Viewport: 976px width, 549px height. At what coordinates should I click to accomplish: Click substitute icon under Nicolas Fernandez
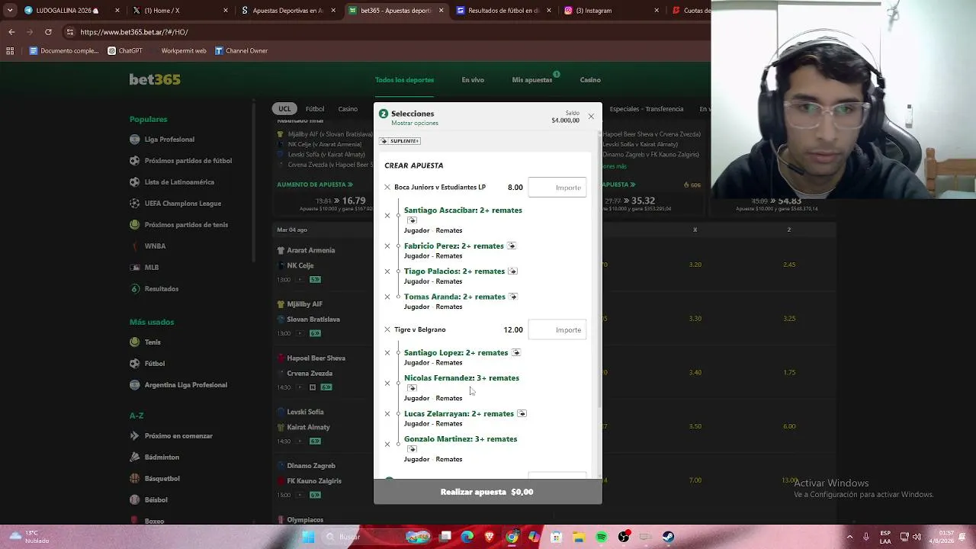coord(412,388)
